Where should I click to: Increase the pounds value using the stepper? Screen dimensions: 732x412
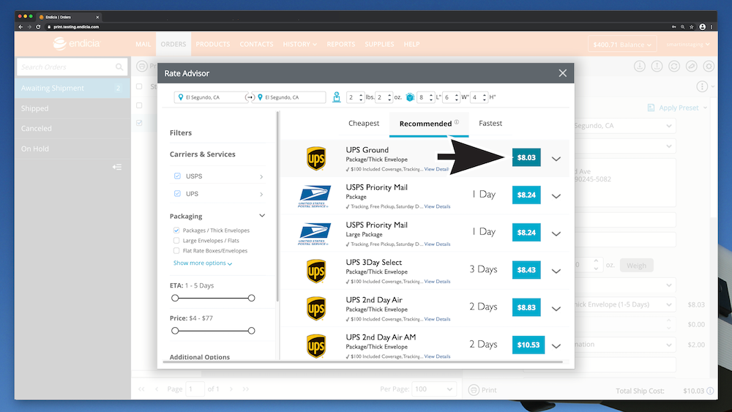(361, 94)
